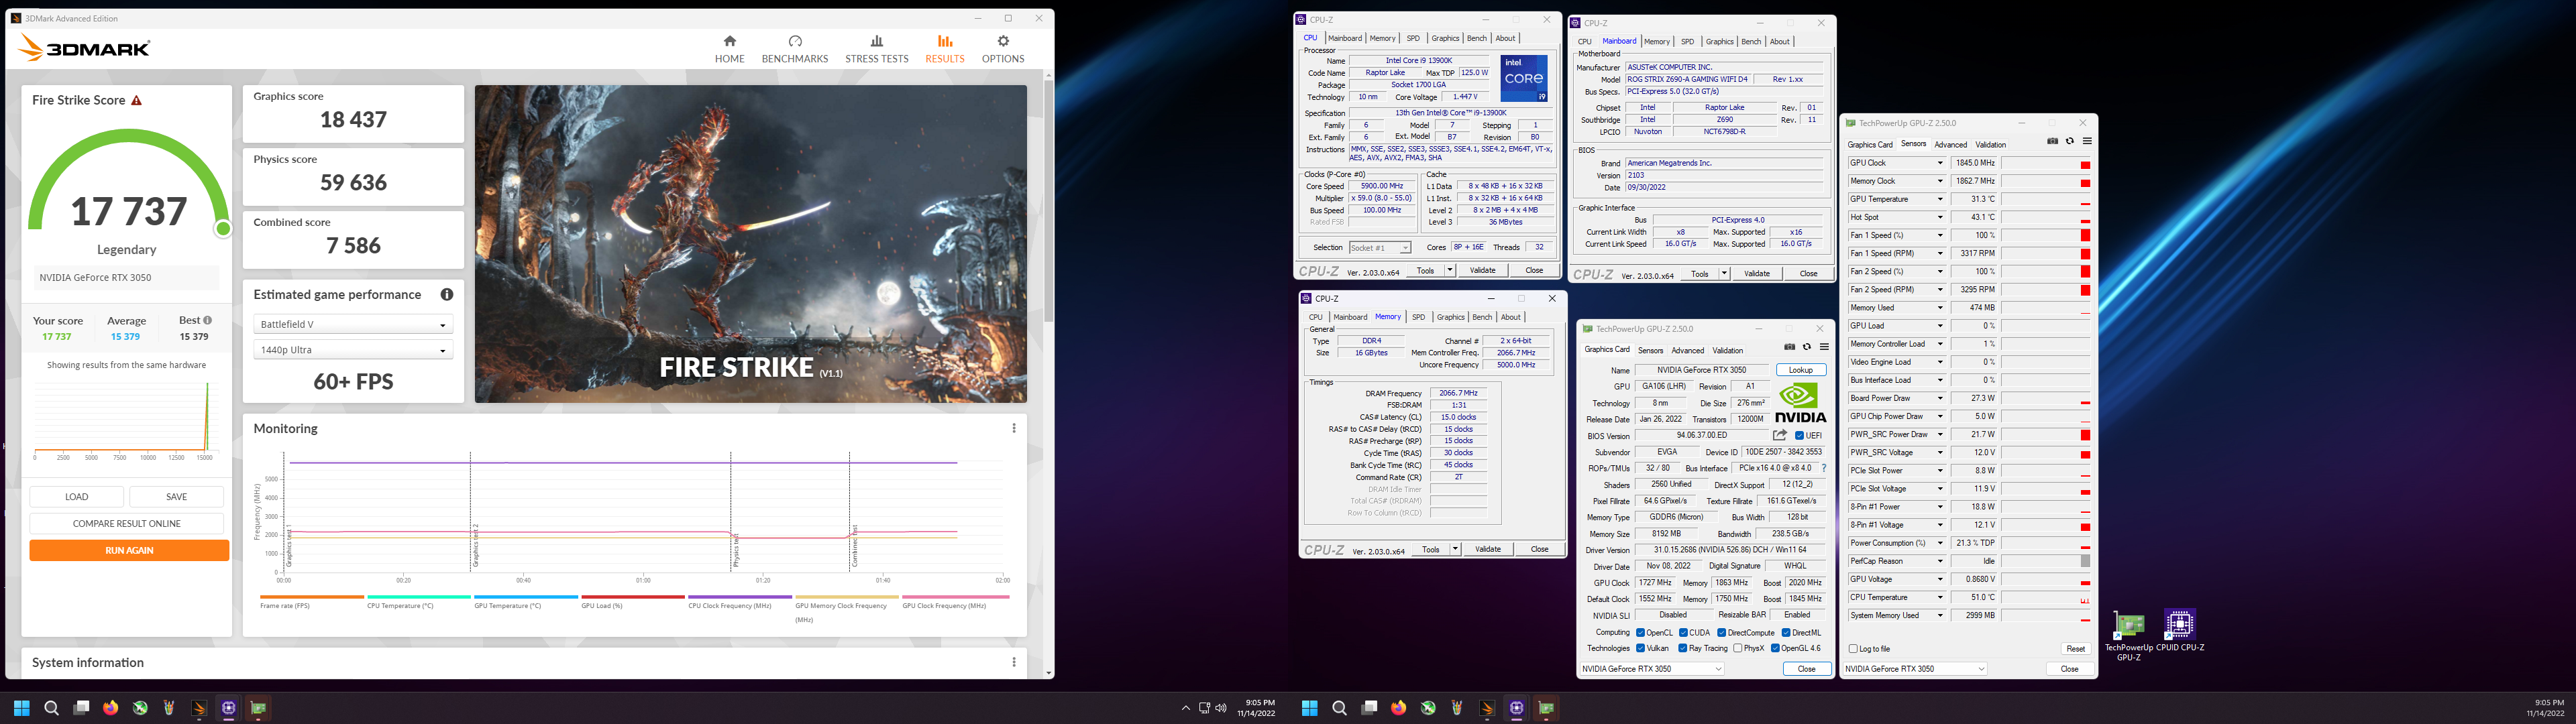This screenshot has height=724, width=2576.
Task: Open hamburger menu in GPU-Z Graphics Card window
Action: (x=1824, y=347)
